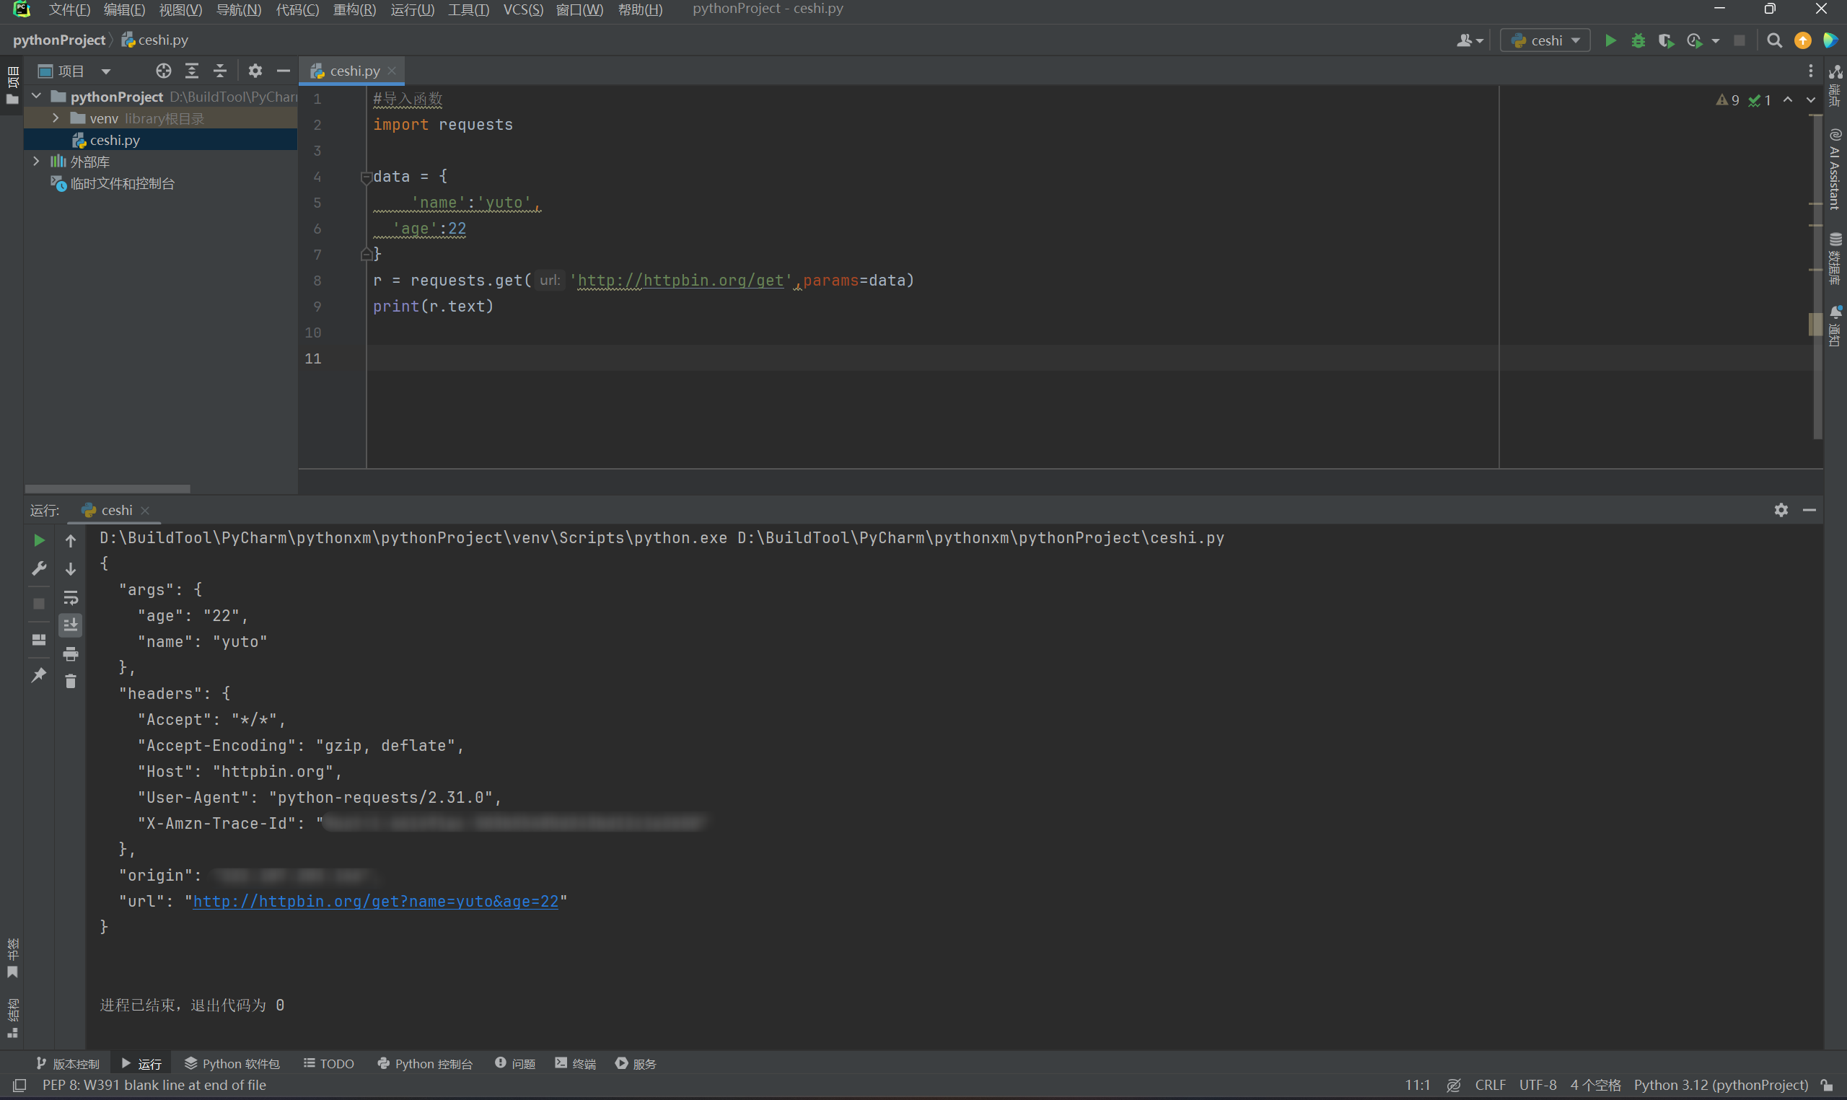Image resolution: width=1847 pixels, height=1100 pixels.
Task: Open the 编辑(E) menu
Action: point(124,9)
